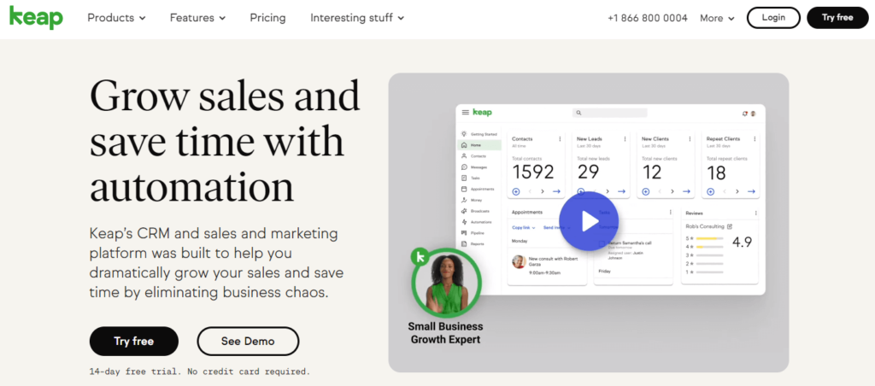The image size is (875, 386).
Task: Call the +1 866 800 0004 phone link
Action: tap(648, 18)
